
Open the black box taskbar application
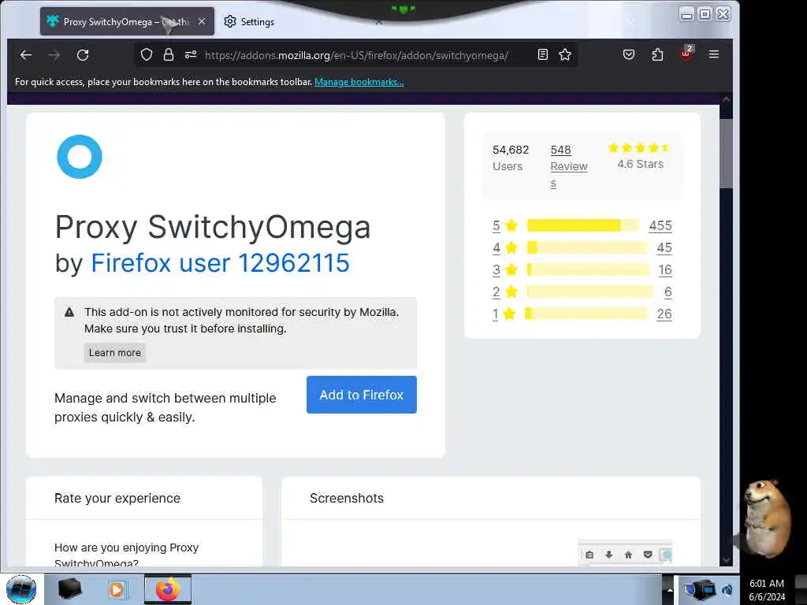point(69,589)
